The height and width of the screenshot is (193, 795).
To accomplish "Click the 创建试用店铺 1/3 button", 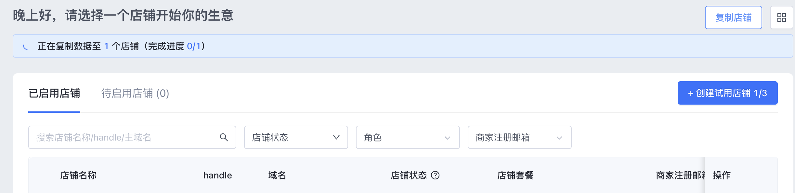I will 727,93.
